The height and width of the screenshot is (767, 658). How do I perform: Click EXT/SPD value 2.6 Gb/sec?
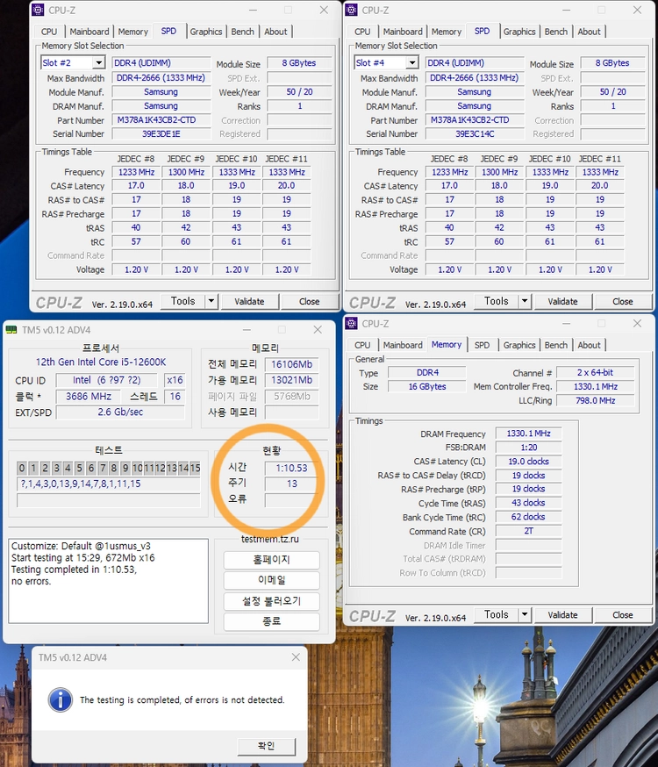point(120,412)
